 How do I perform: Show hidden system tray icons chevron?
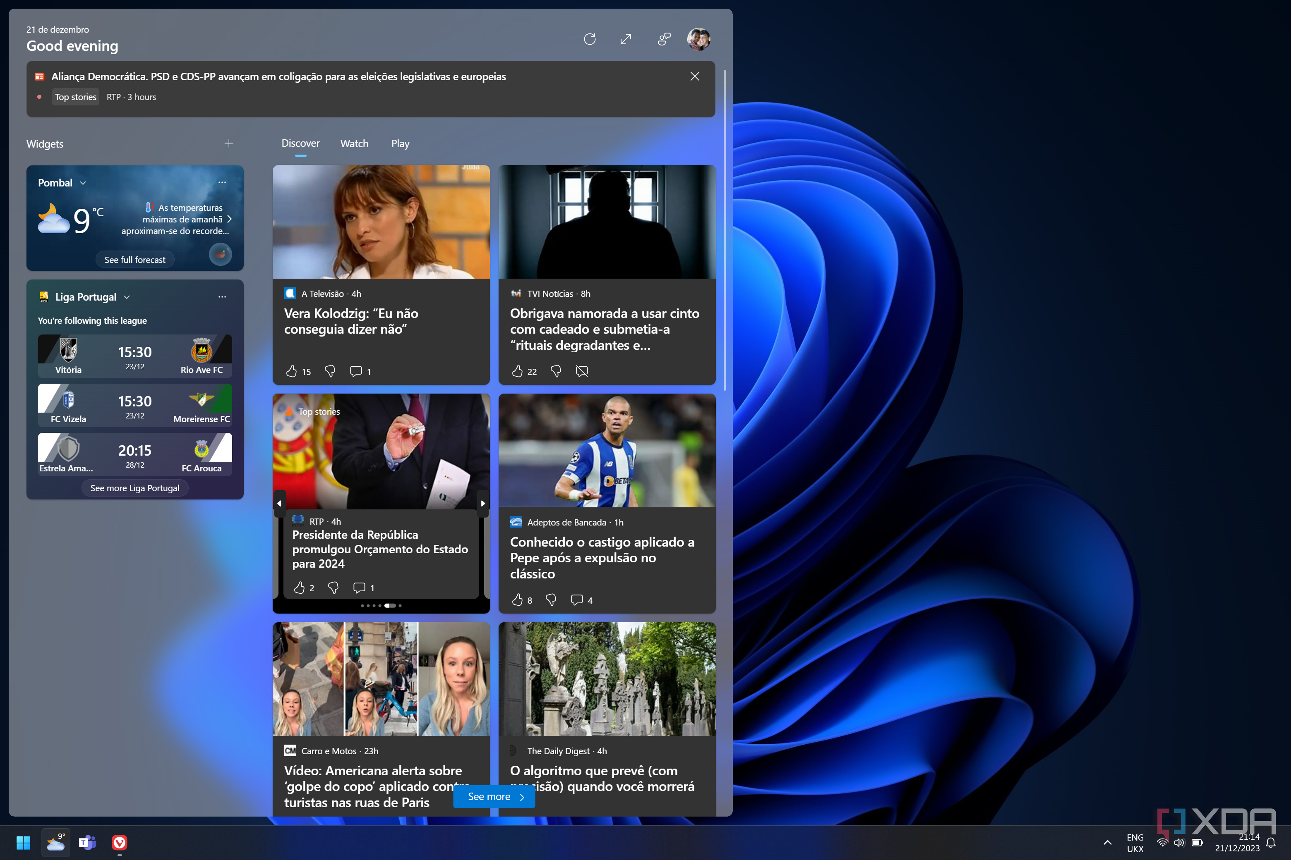point(1107,843)
